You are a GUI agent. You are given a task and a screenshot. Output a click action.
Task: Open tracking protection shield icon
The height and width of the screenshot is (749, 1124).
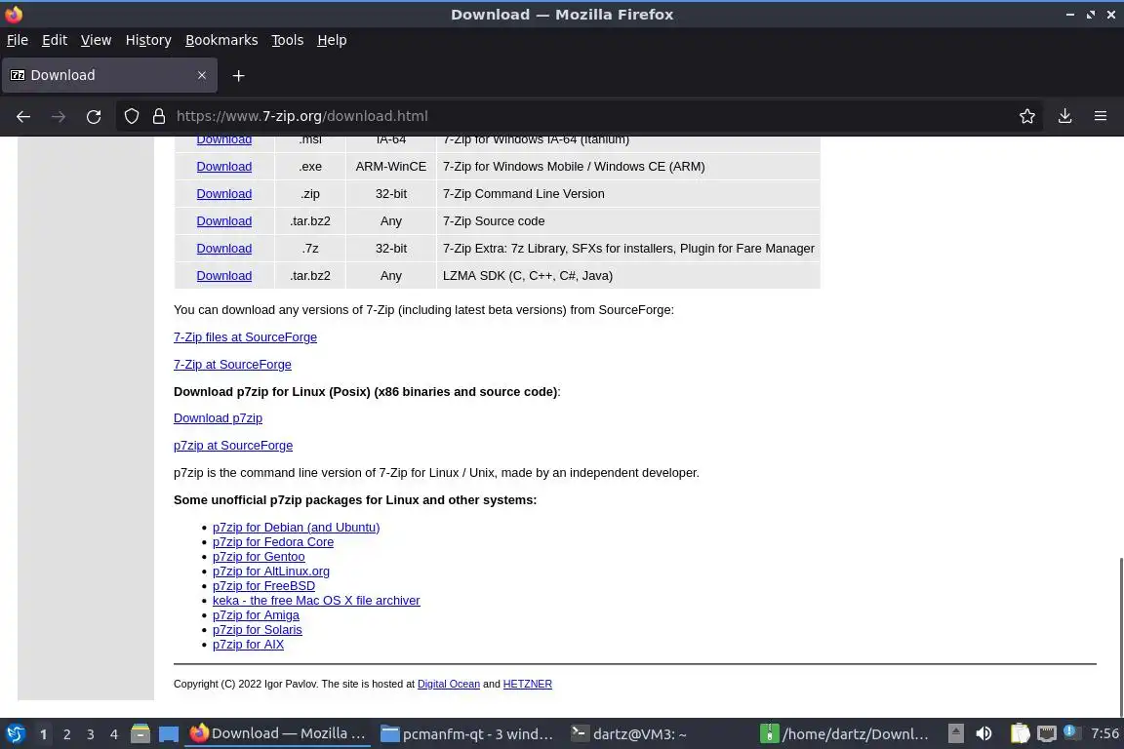pos(131,116)
